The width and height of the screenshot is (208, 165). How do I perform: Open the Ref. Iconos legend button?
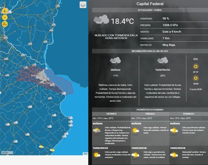(x=5, y=24)
